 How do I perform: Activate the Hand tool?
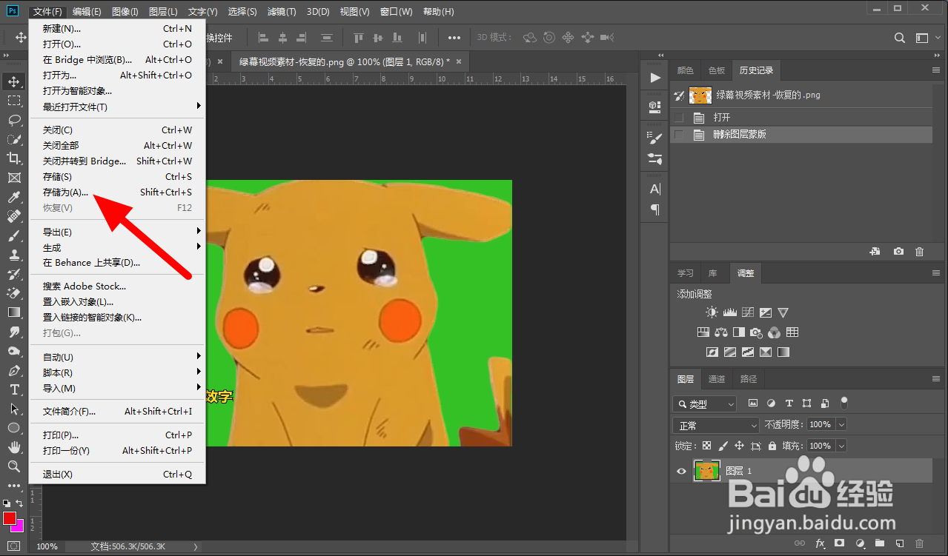point(14,447)
